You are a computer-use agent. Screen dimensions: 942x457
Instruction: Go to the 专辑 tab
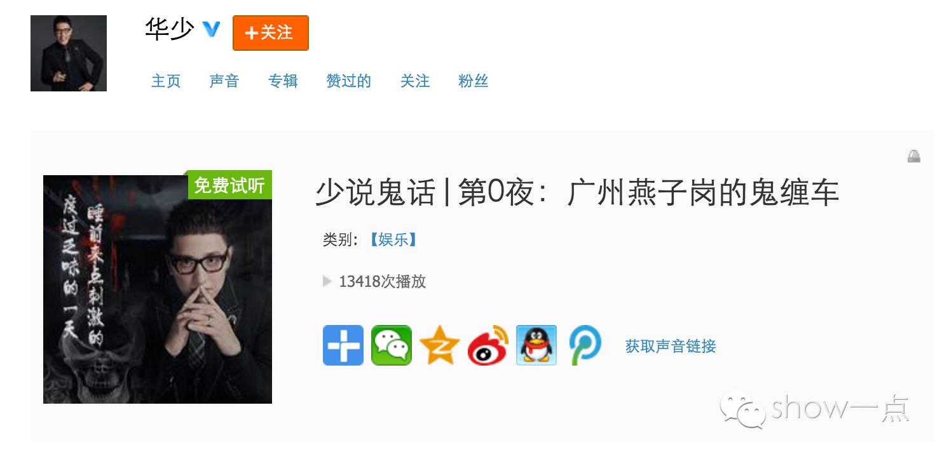[283, 81]
